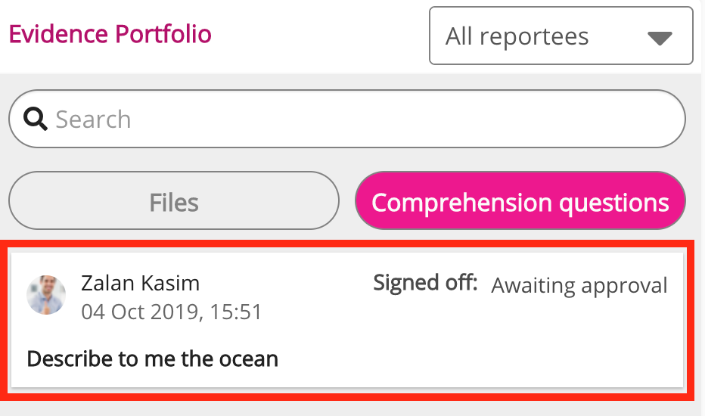Click the 04 Oct 2019, 15:51 timestamp

point(171,312)
